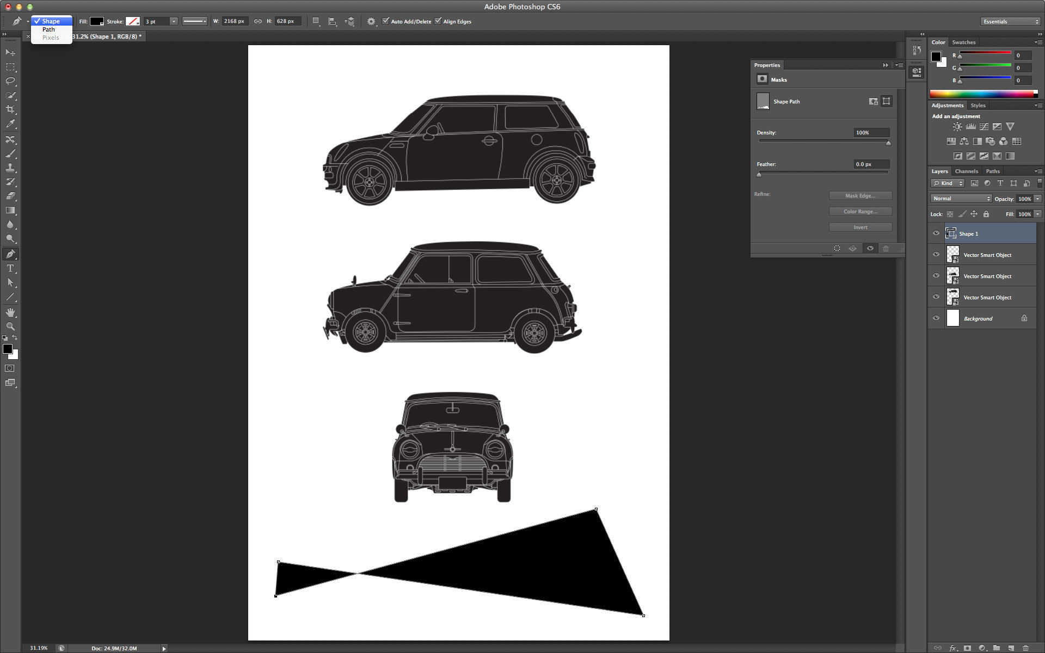Click the Invert button in Properties
Viewport: 1045px width, 653px height.
click(860, 227)
